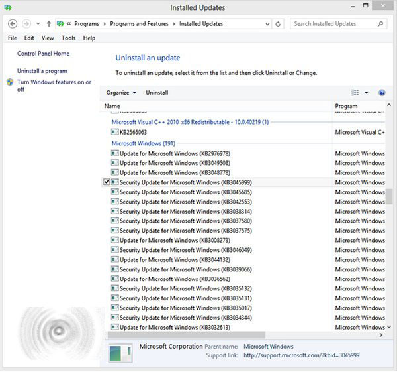Expand arrow after Programs and Features breadcrumb
The image size is (397, 372).
tap(174, 24)
